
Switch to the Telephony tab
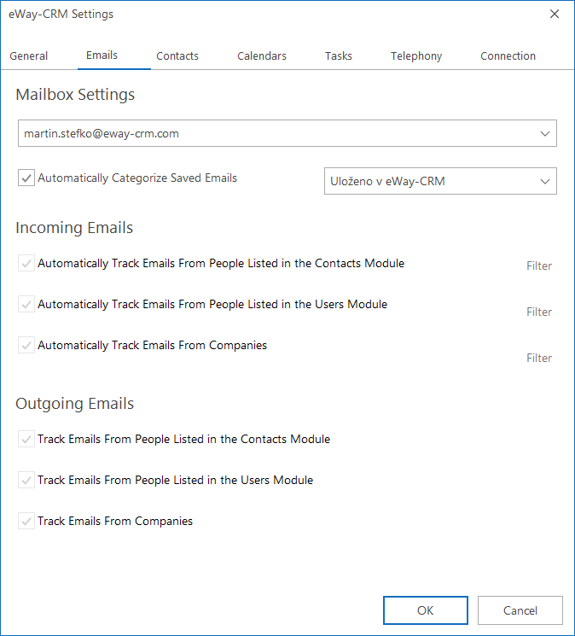416,56
